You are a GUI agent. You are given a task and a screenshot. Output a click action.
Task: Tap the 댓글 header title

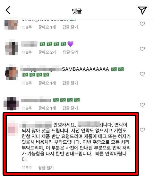pyautogui.click(x=77, y=11)
